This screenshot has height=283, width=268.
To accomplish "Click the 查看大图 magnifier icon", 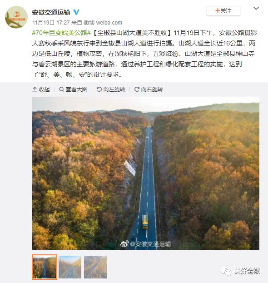I will [x=61, y=89].
